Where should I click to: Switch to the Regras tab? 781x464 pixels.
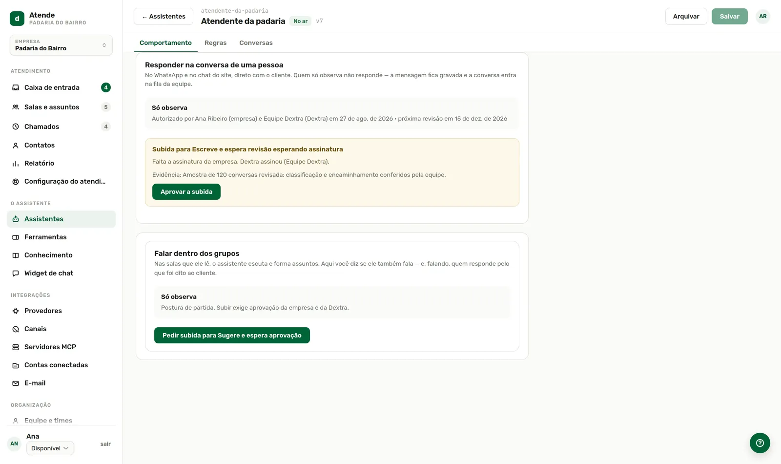point(215,42)
